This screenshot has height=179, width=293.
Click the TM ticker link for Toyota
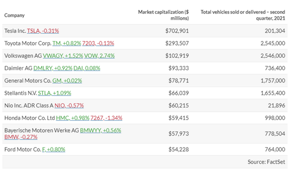67,43
